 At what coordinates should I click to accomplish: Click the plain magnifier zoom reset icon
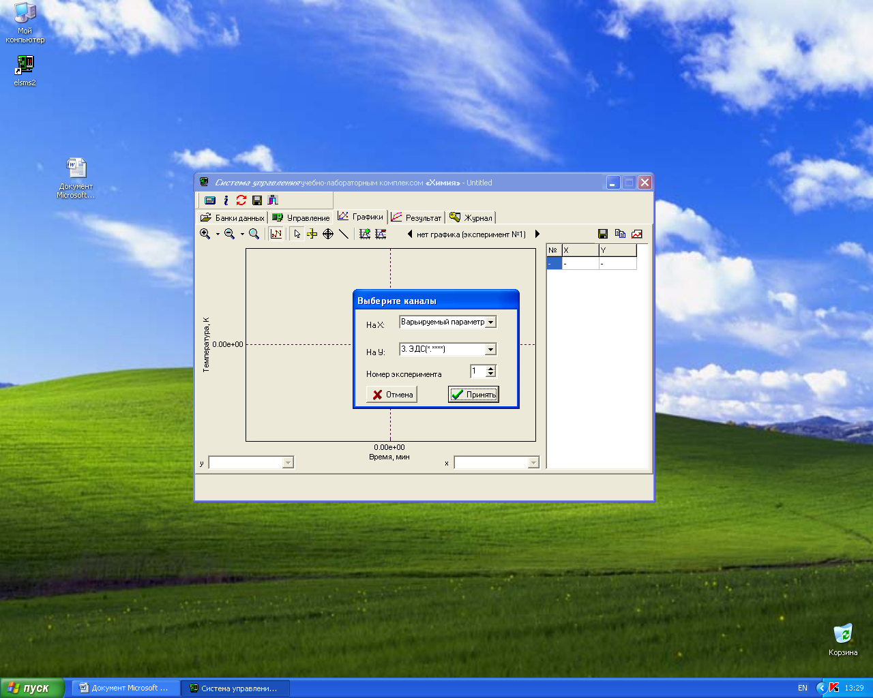tap(254, 234)
